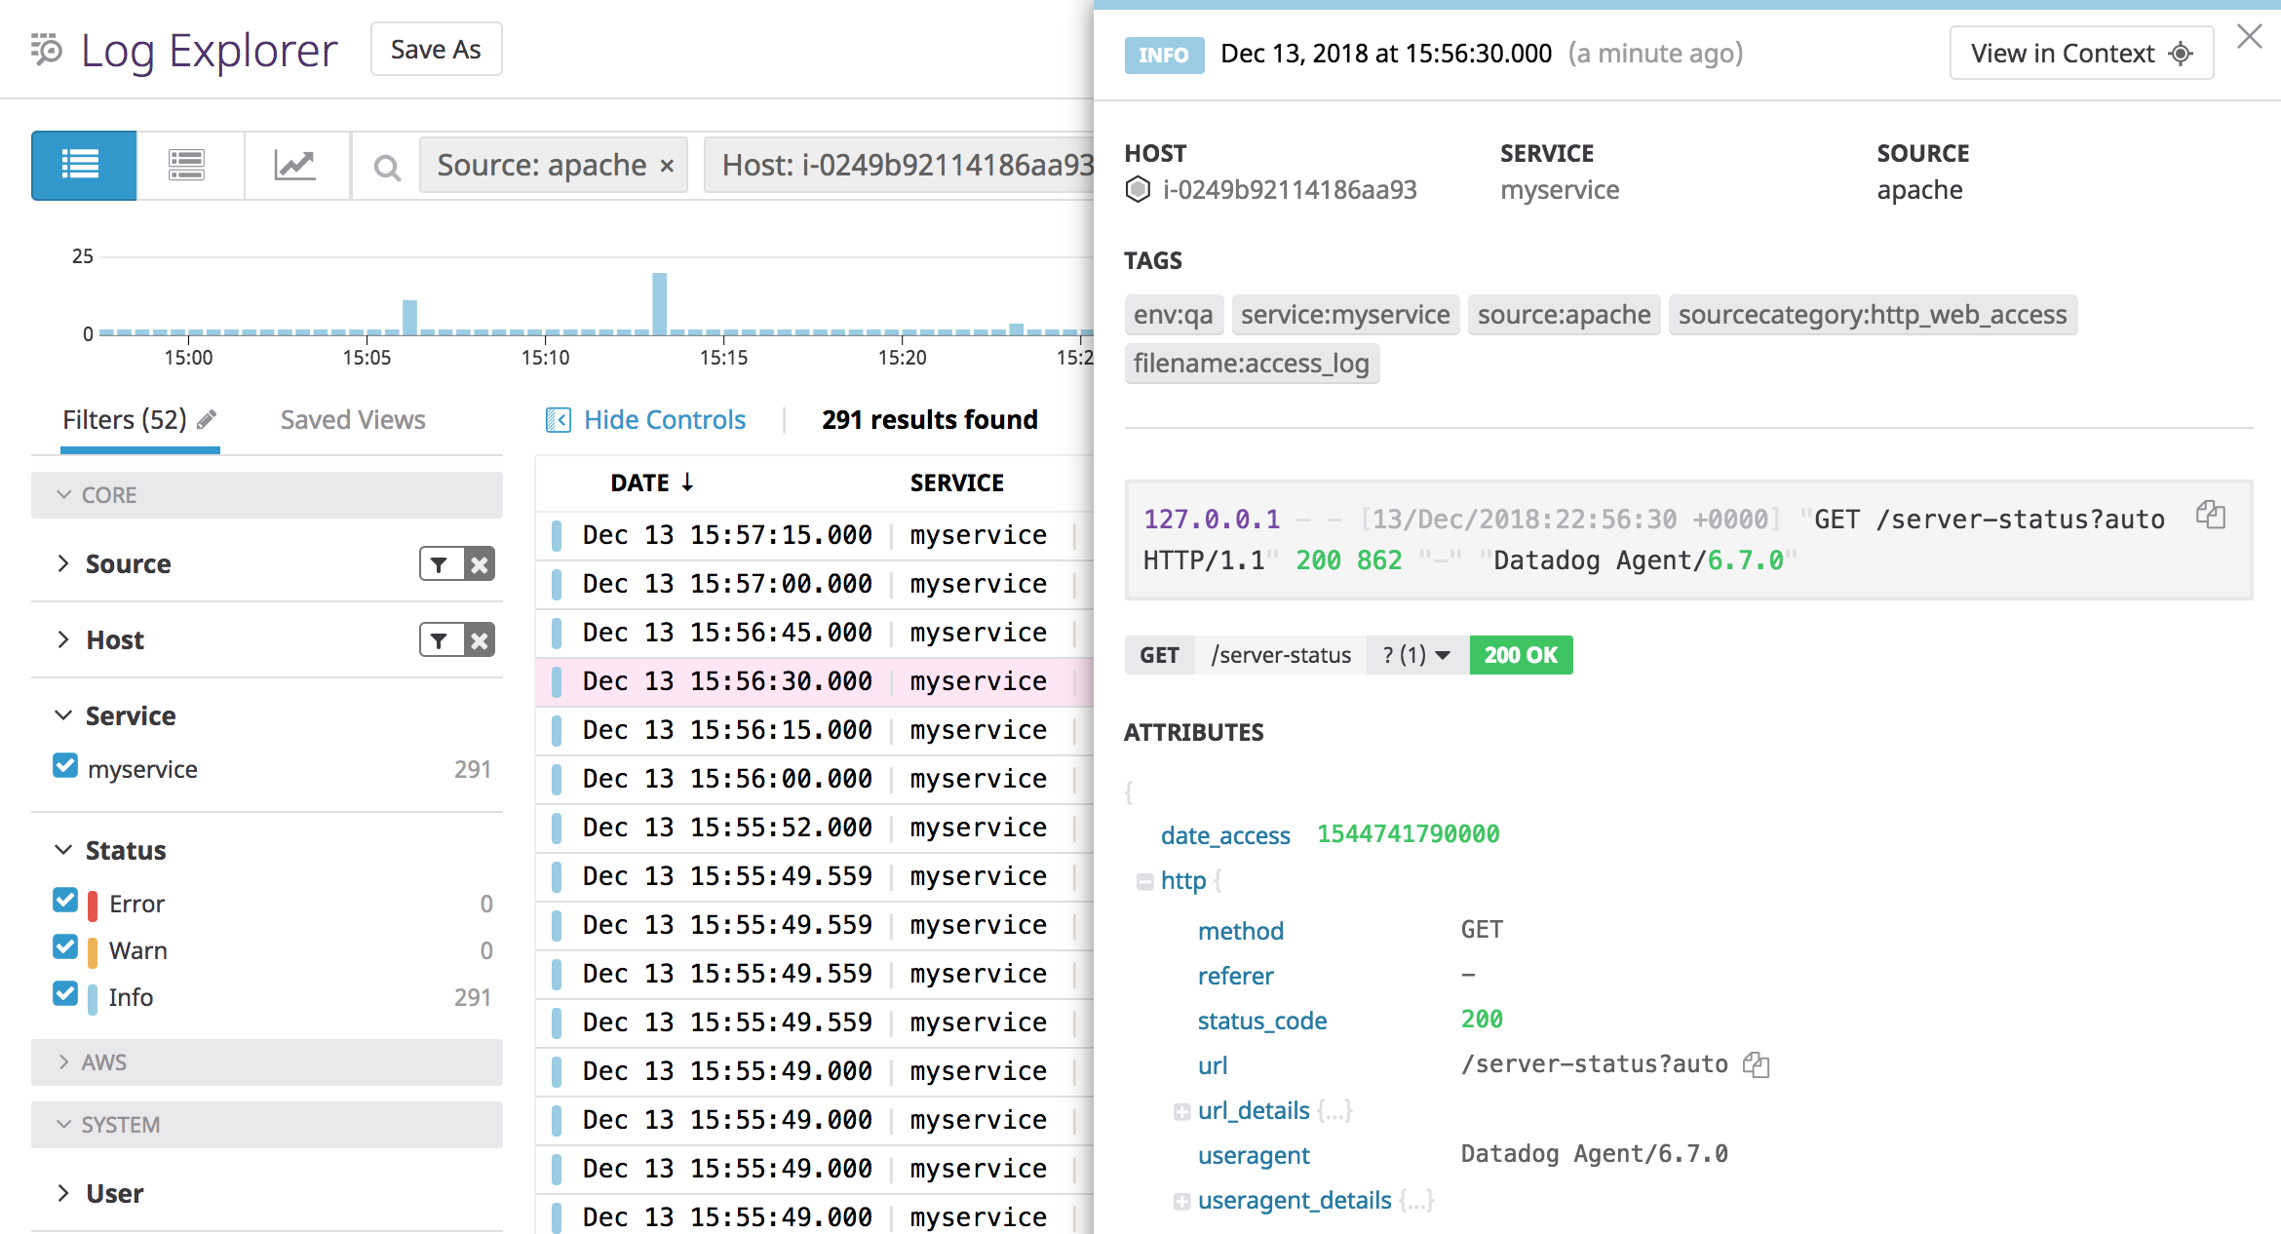Screen dimensions: 2281x1234
Task: Select the list view icon
Action: 83,165
